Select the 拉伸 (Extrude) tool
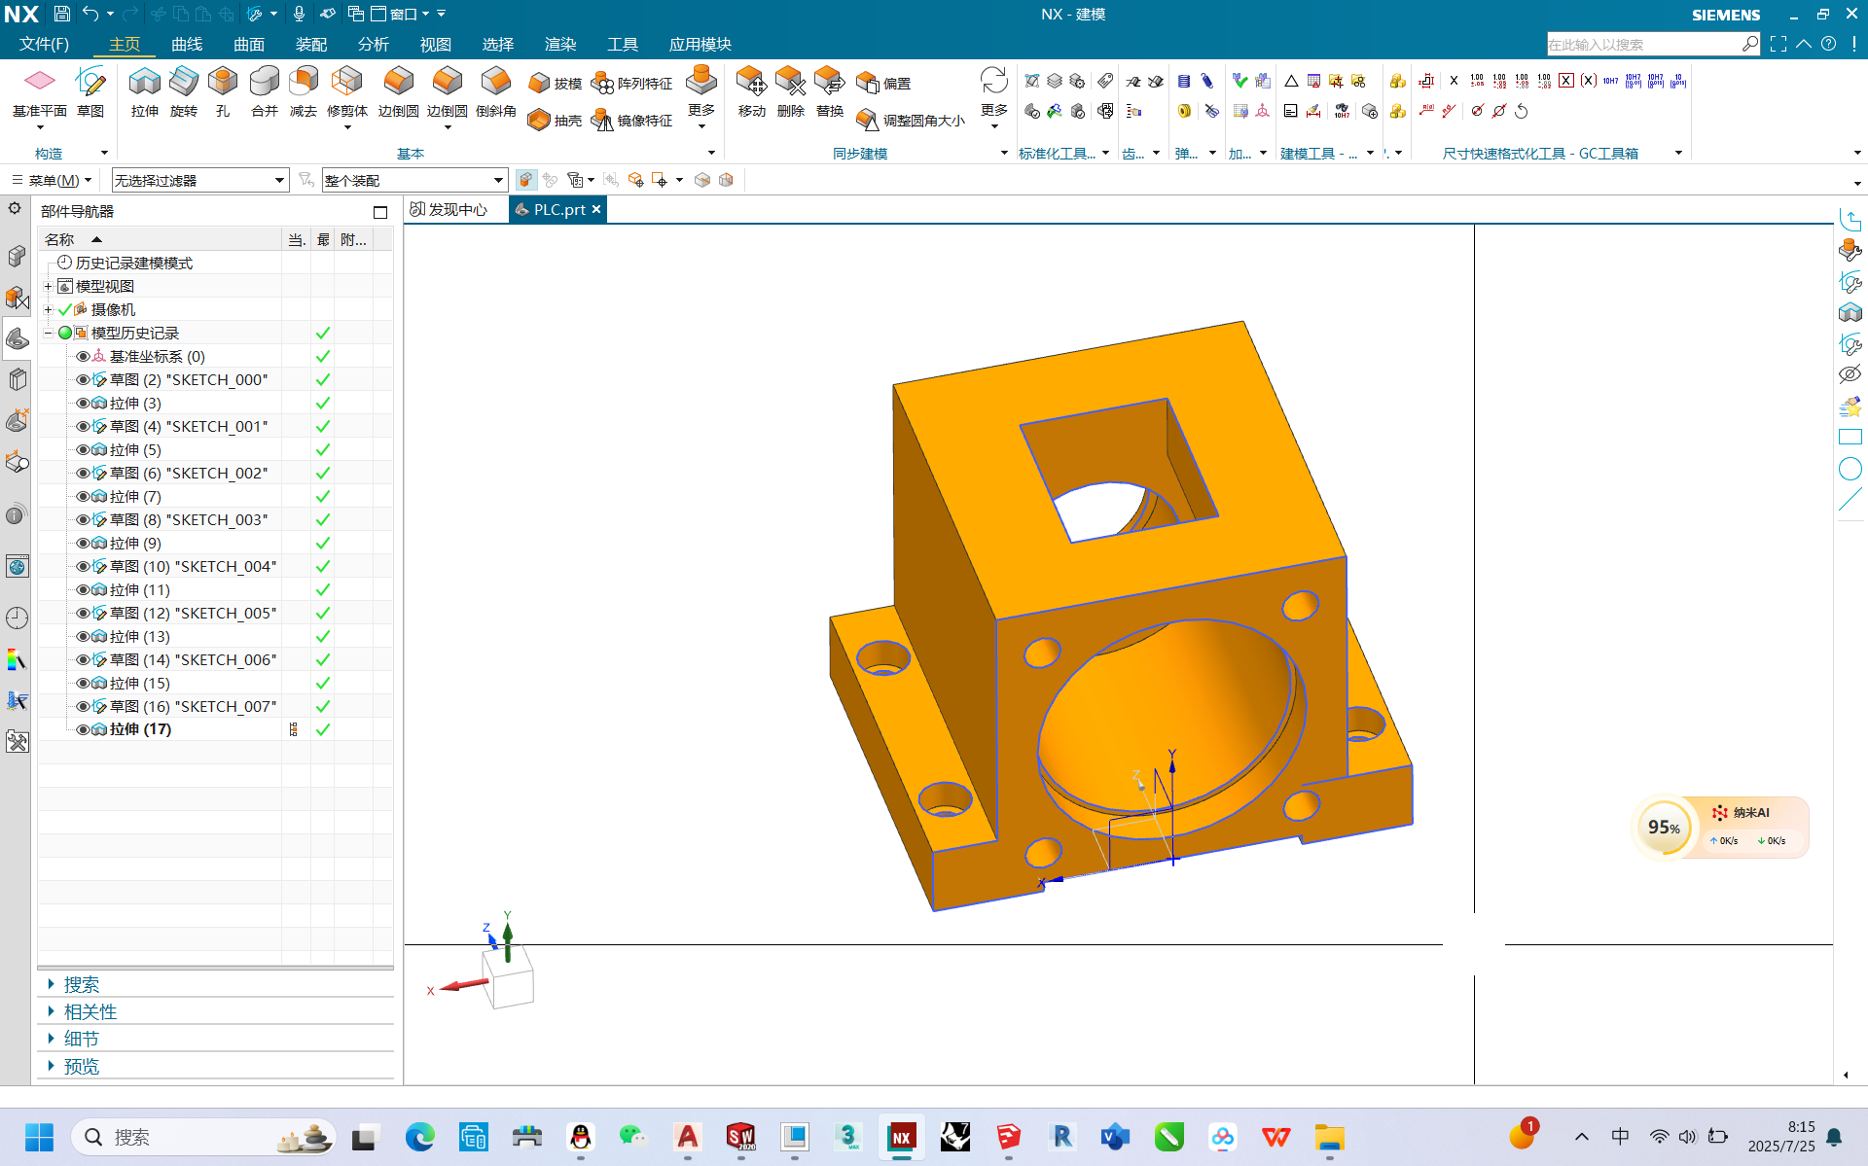The image size is (1868, 1166). point(144,92)
